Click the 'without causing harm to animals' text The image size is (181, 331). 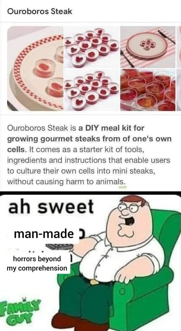[x=67, y=181]
